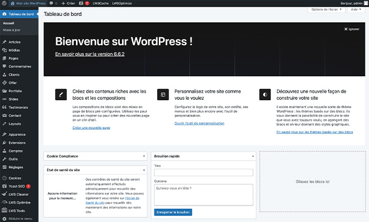This screenshot has height=222, width=369.
Task: Collapse the Brouillon rapide widget
Action: click(x=253, y=156)
